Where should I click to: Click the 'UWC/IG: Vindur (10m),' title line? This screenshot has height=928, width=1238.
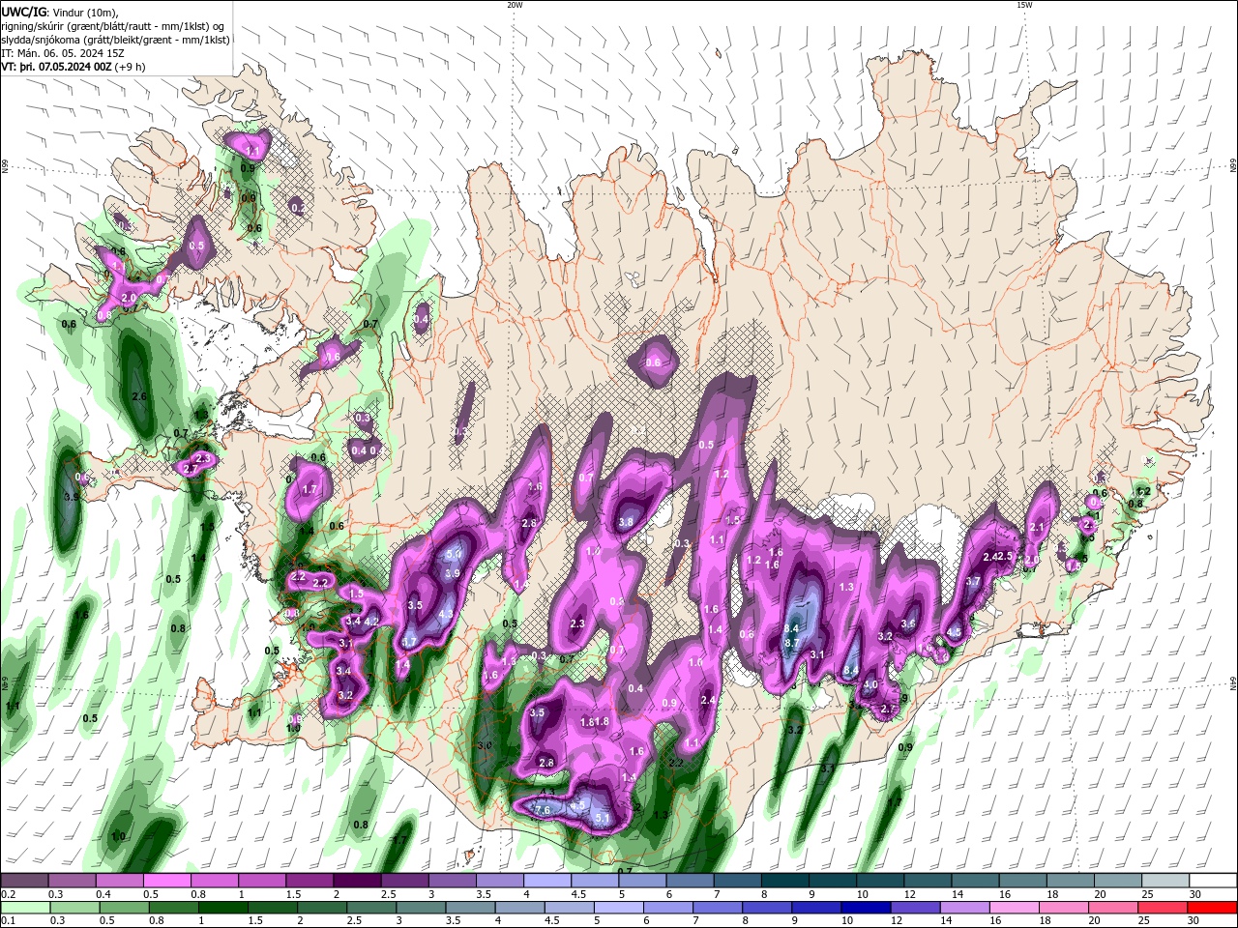coord(60,12)
